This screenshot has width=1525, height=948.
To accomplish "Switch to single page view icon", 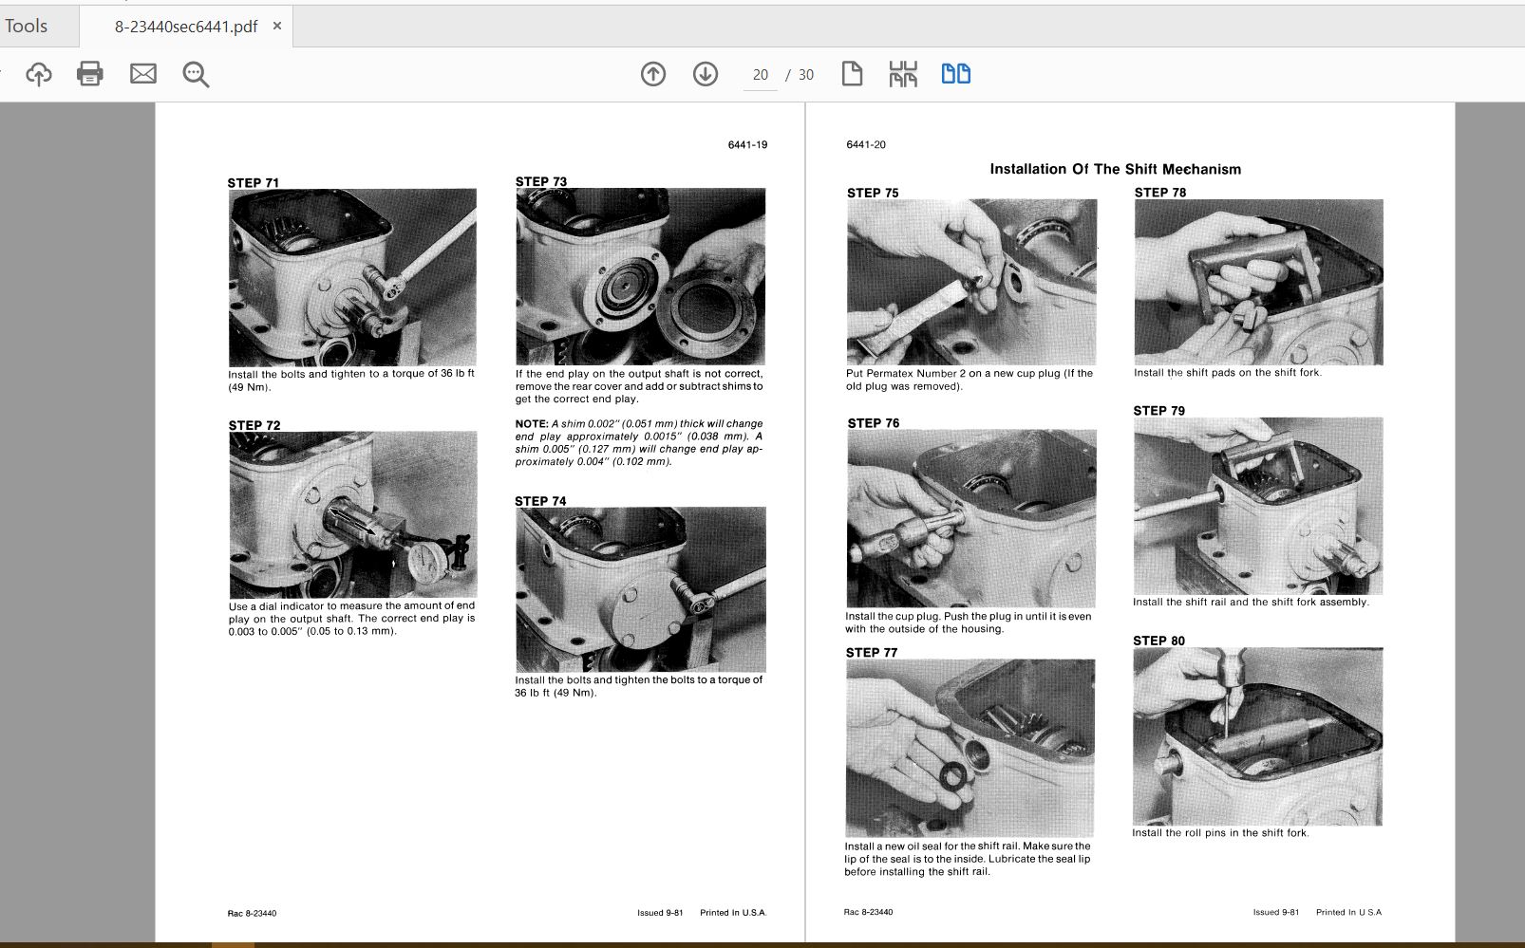I will [852, 74].
